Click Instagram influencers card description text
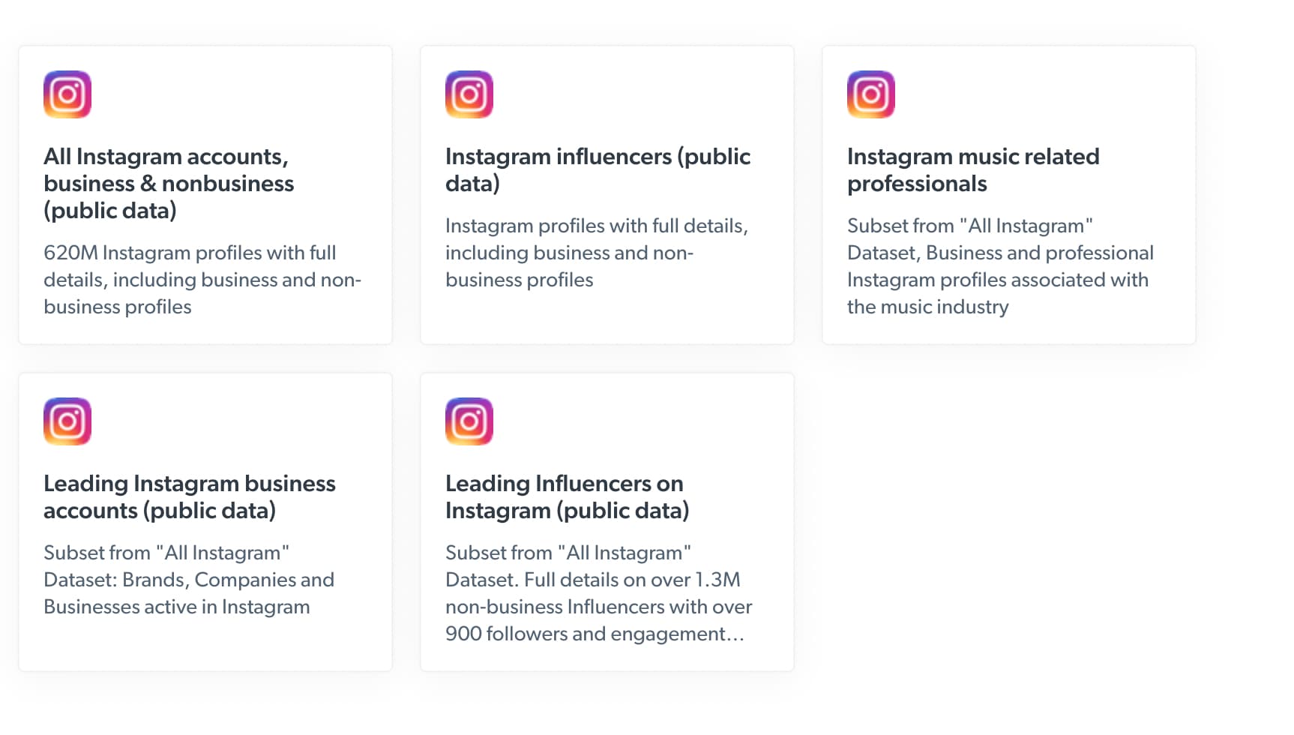This screenshot has height=735, width=1294. (x=596, y=253)
